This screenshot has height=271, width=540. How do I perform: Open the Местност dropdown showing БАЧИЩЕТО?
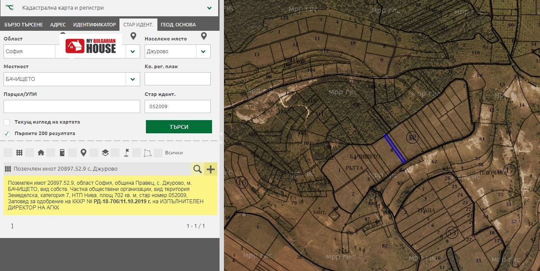click(x=132, y=79)
